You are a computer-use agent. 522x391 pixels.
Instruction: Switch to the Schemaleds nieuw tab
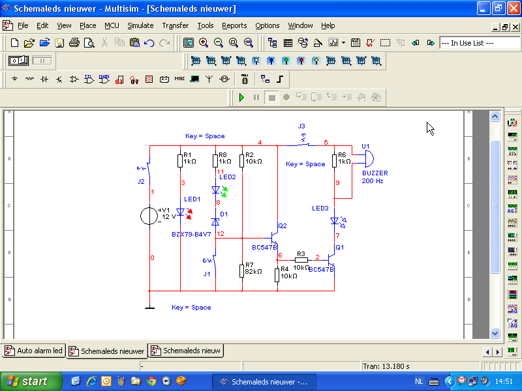(186, 351)
